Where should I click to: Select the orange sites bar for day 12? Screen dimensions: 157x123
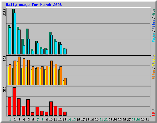61,76
